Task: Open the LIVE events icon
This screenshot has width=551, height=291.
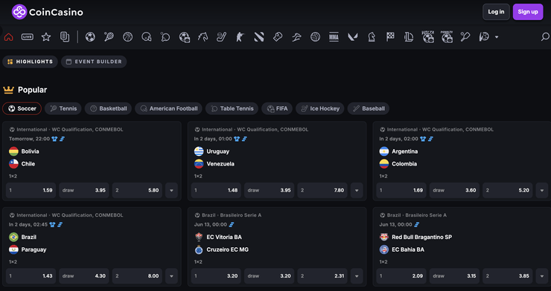Action: coord(28,37)
